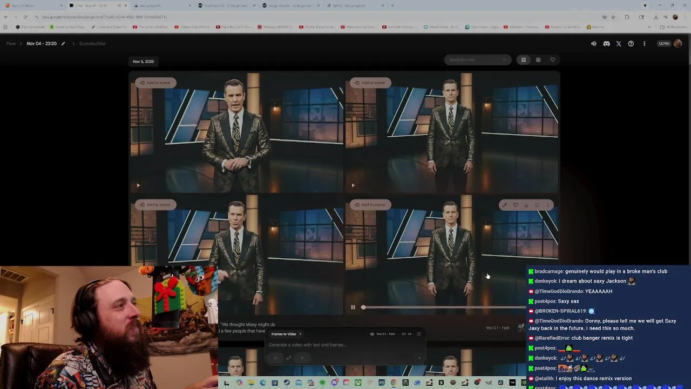This screenshot has width=691, height=389.
Task: Open the prompt settings sliders icon
Action: [419, 334]
